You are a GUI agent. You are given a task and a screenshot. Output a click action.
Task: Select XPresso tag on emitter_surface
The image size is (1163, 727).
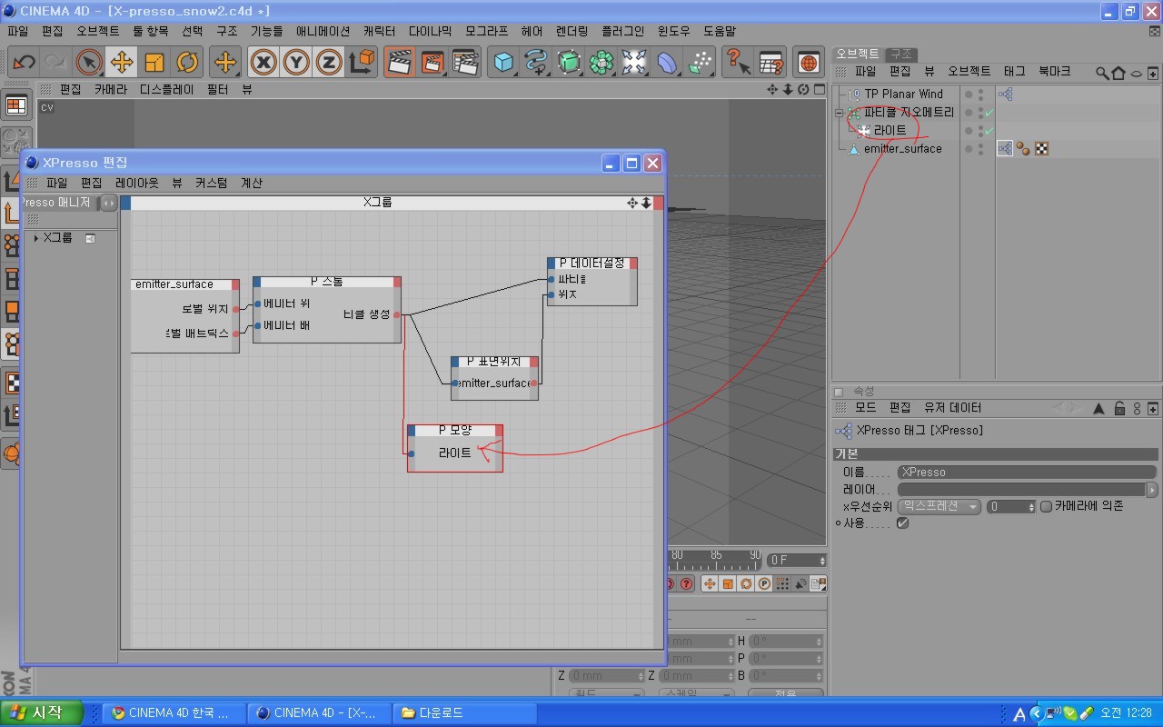click(x=1005, y=148)
